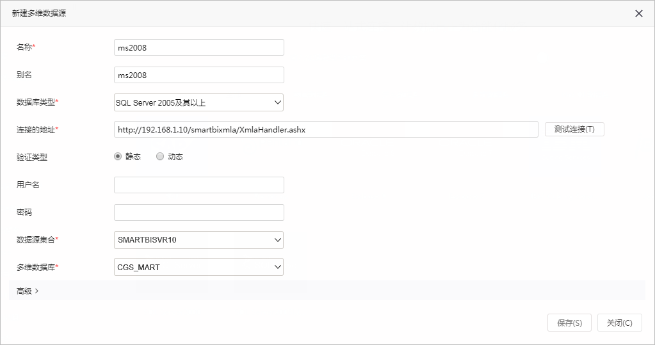Image resolution: width=655 pixels, height=345 pixels.
Task: Select the 静态 radio button
Action: pos(118,156)
